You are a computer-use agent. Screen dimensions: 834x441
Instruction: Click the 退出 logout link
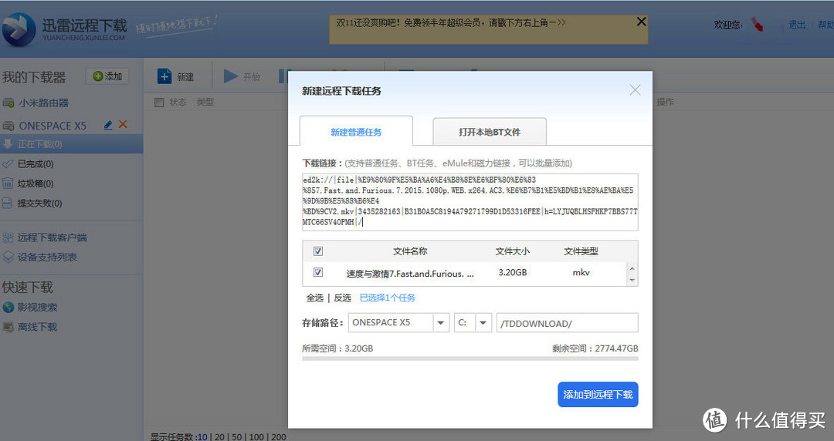796,25
